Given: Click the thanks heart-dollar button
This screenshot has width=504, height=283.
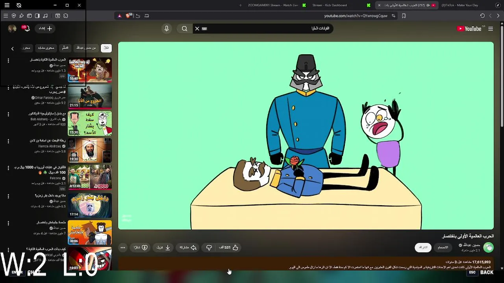Looking at the screenshot, I should point(141,247).
